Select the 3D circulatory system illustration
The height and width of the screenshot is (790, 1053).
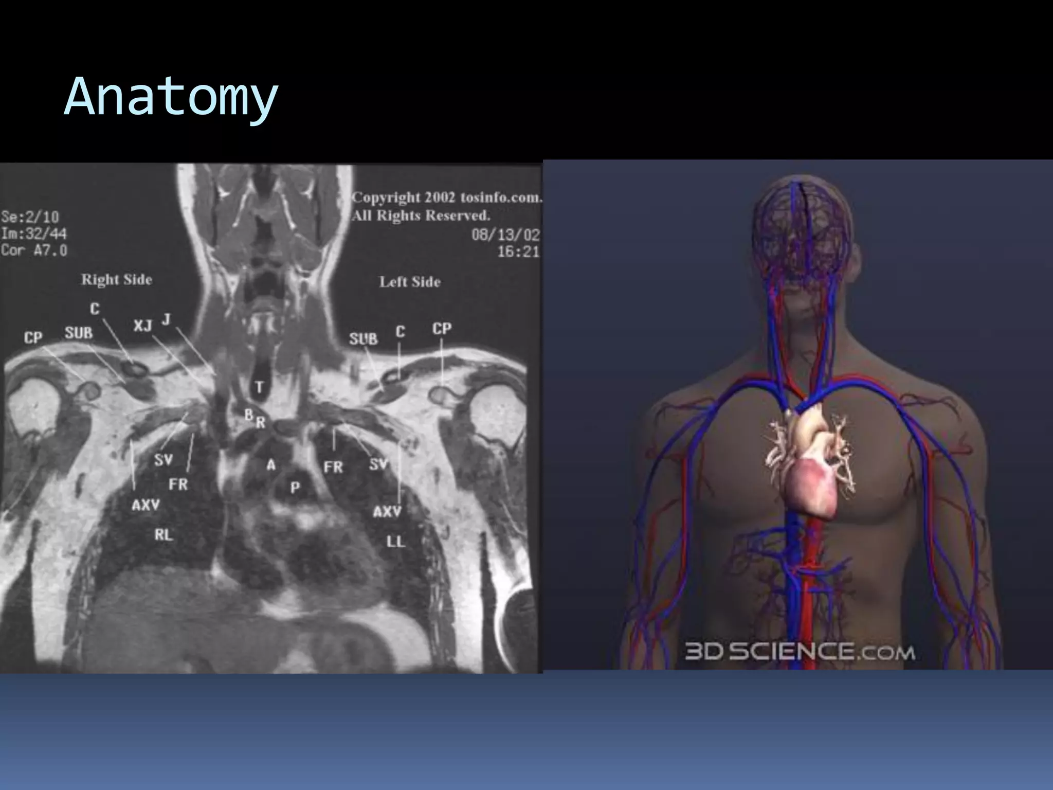point(797,415)
